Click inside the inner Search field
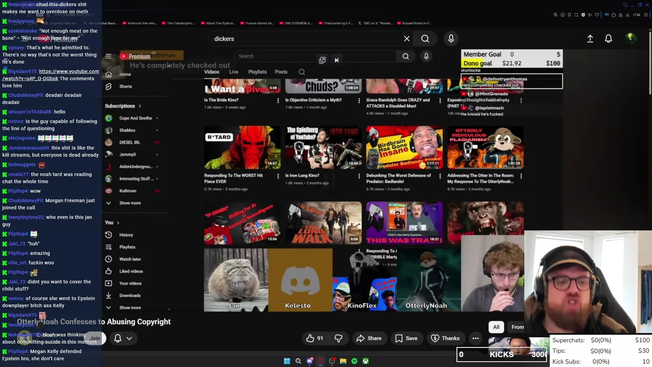652x367 pixels. click(316, 56)
